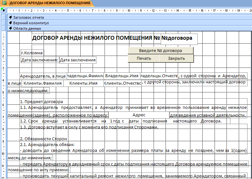The image size is (252, 179).
Task: Select the Владельцы.Имя field
Action: (122, 76)
